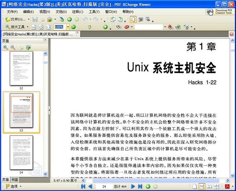
Task: Open the zoom percentage dropdown arrow
Action: coord(68,27)
